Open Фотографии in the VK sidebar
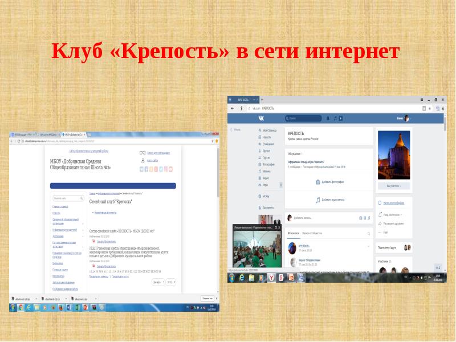This screenshot has width=456, height=342. coord(266,165)
